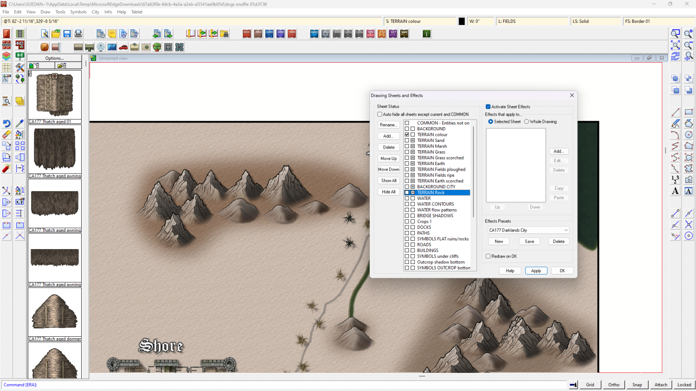The image size is (696, 391).
Task: Enable Redraw on OK checkbox
Action: coord(488,256)
